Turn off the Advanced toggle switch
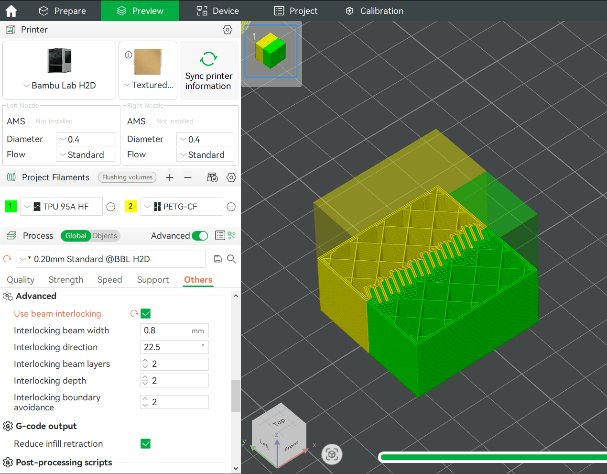The image size is (607, 474). click(x=200, y=236)
